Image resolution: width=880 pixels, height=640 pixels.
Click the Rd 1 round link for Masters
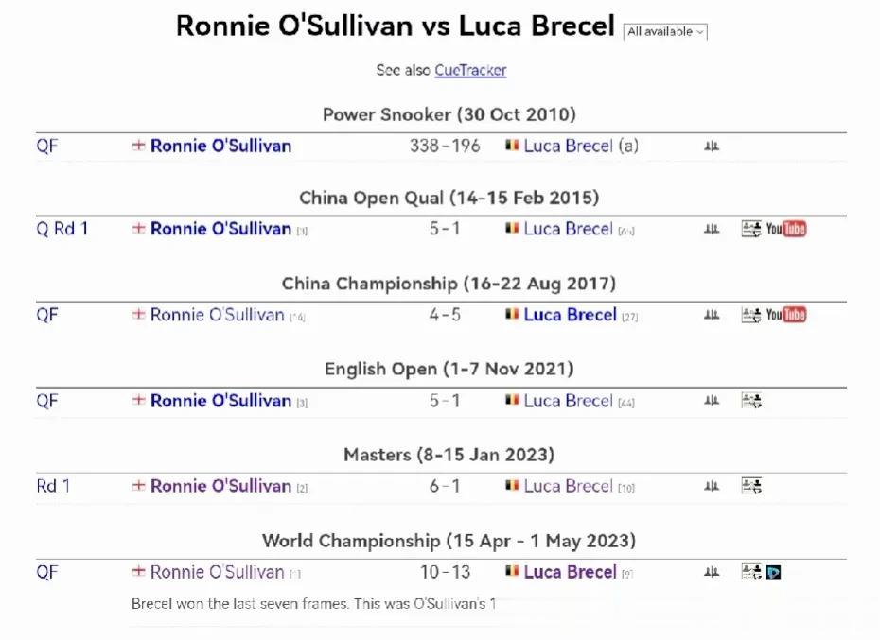[x=53, y=486]
